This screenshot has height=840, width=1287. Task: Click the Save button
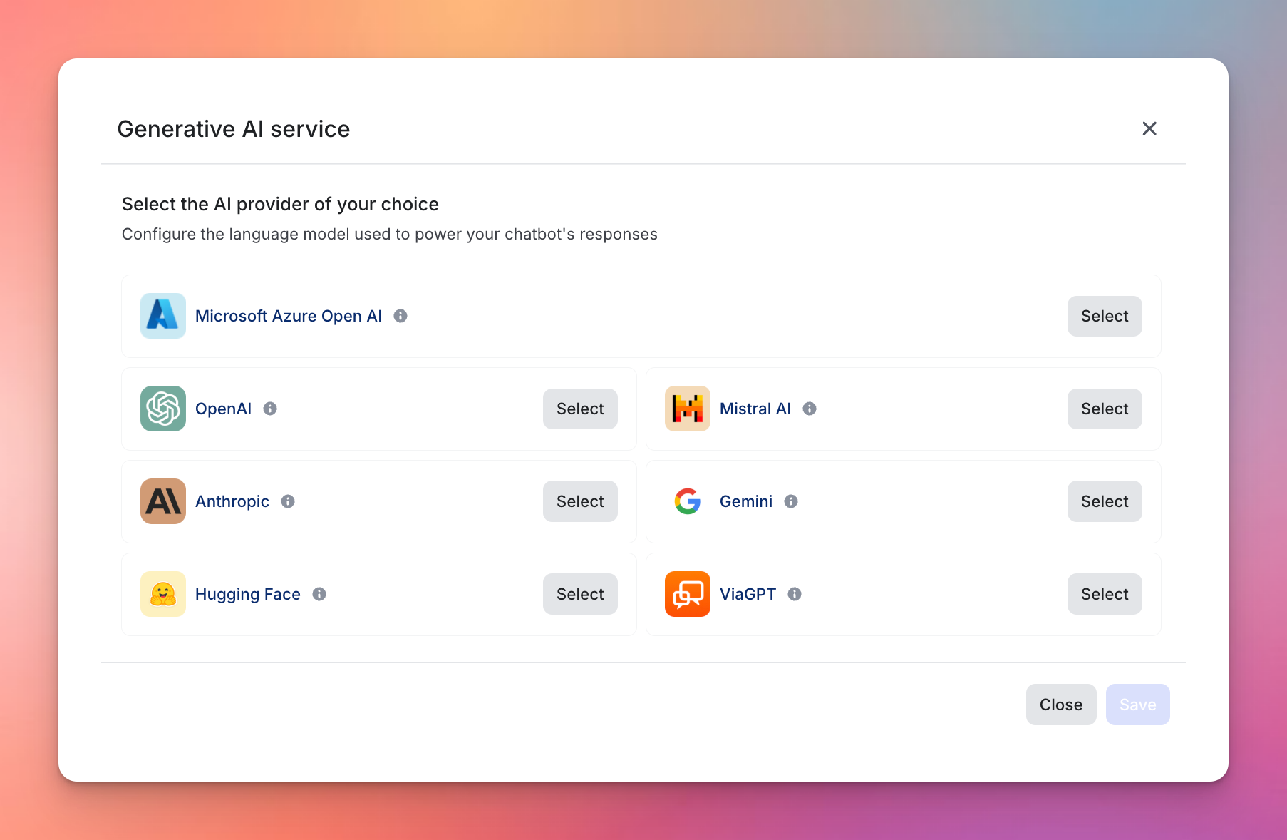[1138, 705]
